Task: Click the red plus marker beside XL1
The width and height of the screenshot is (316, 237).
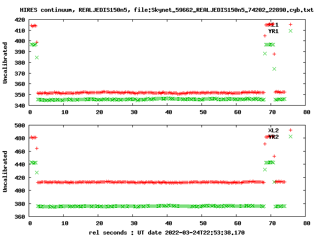Action: (x=290, y=25)
